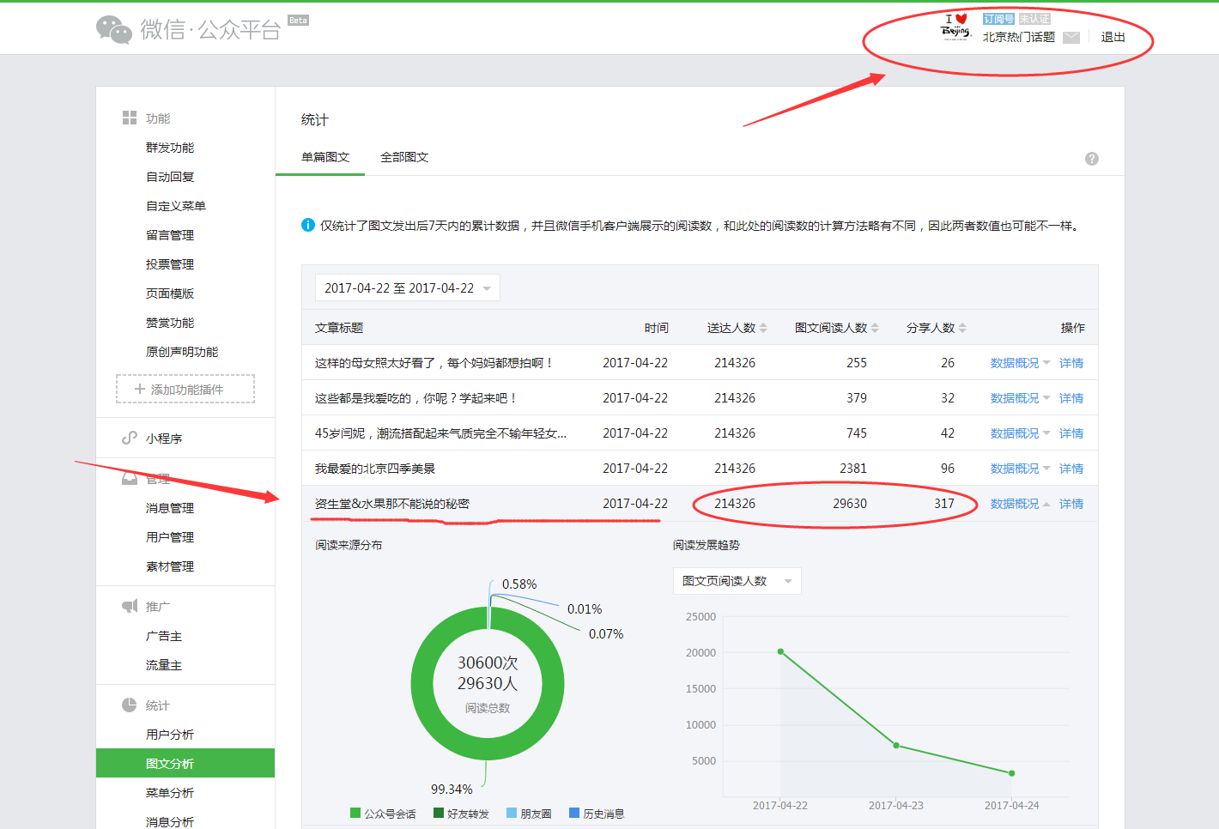Image resolution: width=1219 pixels, height=829 pixels.
Task: Toggle 好友转发 legend swatch
Action: click(439, 813)
